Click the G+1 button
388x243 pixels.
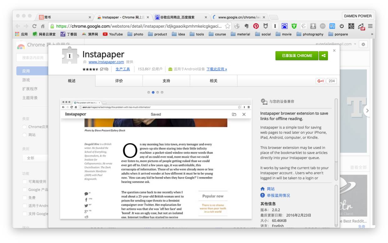(x=321, y=81)
